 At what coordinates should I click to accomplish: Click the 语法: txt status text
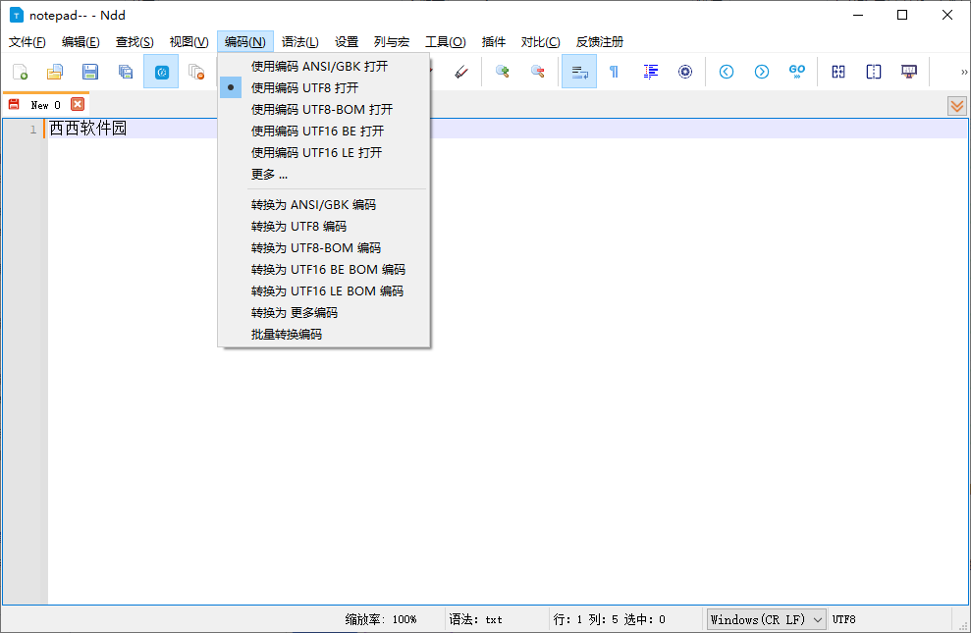475,619
